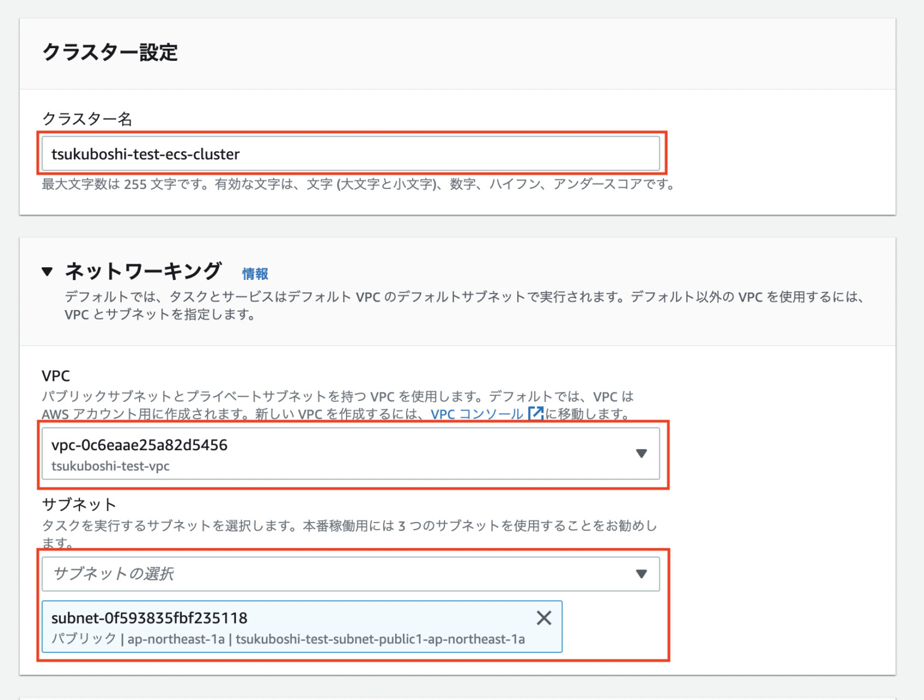The height and width of the screenshot is (700, 924).
Task: Open the 情報 help link
Action: click(x=253, y=273)
